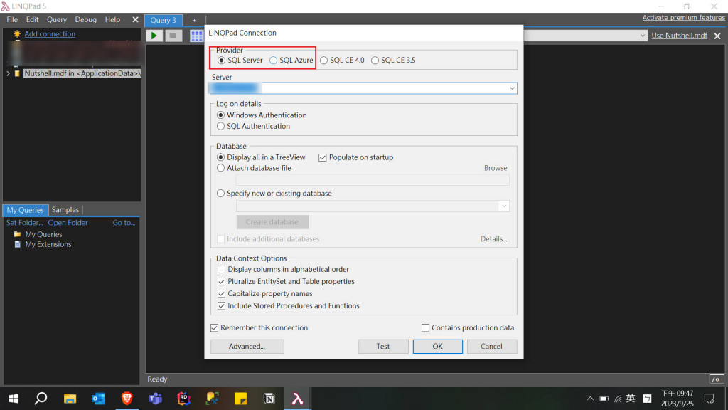Select the My Queries tab

[x=25, y=210]
